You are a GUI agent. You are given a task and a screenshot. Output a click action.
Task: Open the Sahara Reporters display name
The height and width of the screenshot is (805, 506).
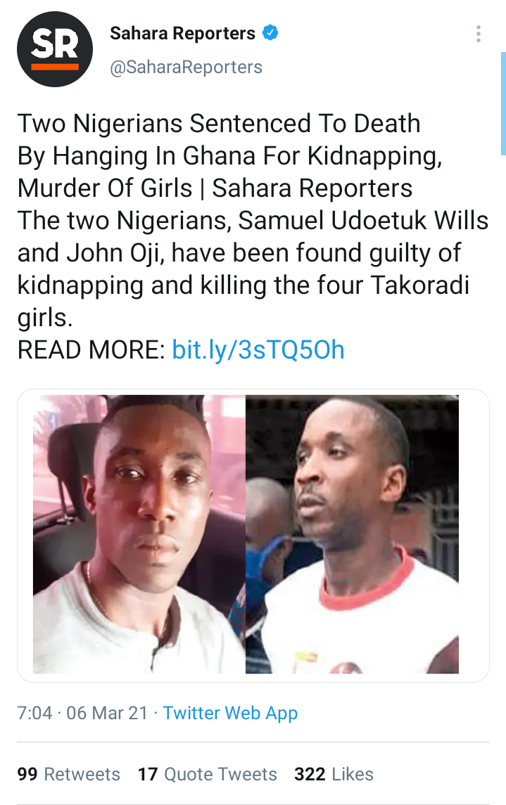coord(182,33)
